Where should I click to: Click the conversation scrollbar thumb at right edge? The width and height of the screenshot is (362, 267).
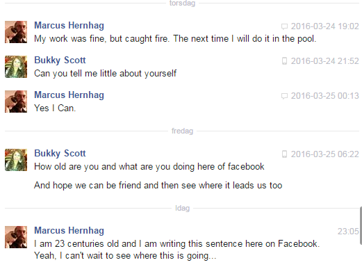pos(361,226)
